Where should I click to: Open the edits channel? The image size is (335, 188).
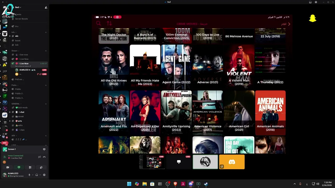pos(20,125)
